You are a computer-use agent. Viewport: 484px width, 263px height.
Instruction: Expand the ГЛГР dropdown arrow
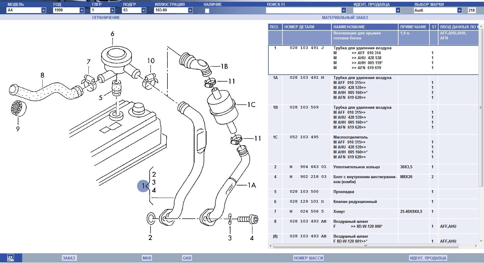(x=112, y=10)
